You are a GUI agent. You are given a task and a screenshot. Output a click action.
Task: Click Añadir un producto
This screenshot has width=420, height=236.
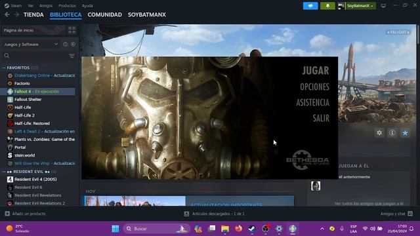(x=26, y=214)
